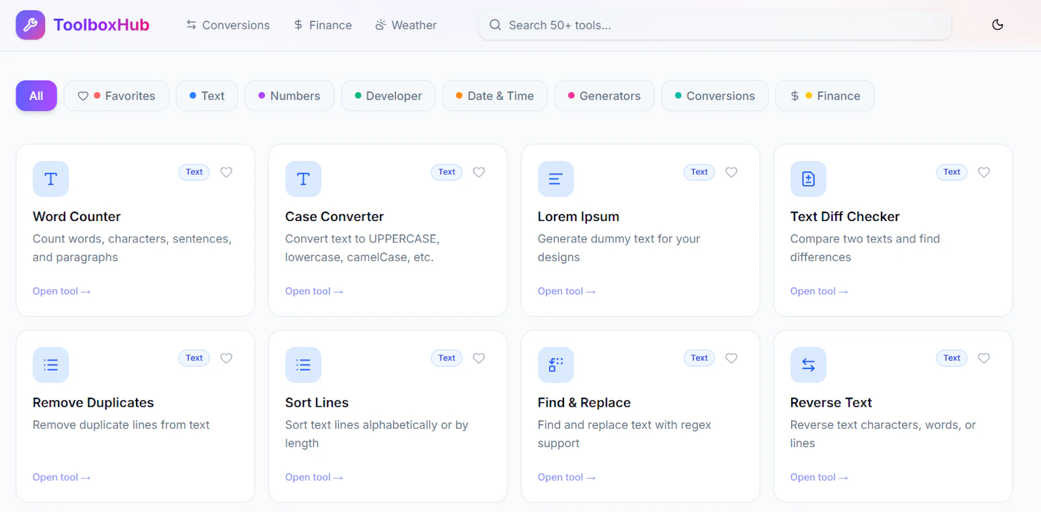The height and width of the screenshot is (512, 1041).
Task: Click the Find & Replace icon
Action: coord(556,365)
